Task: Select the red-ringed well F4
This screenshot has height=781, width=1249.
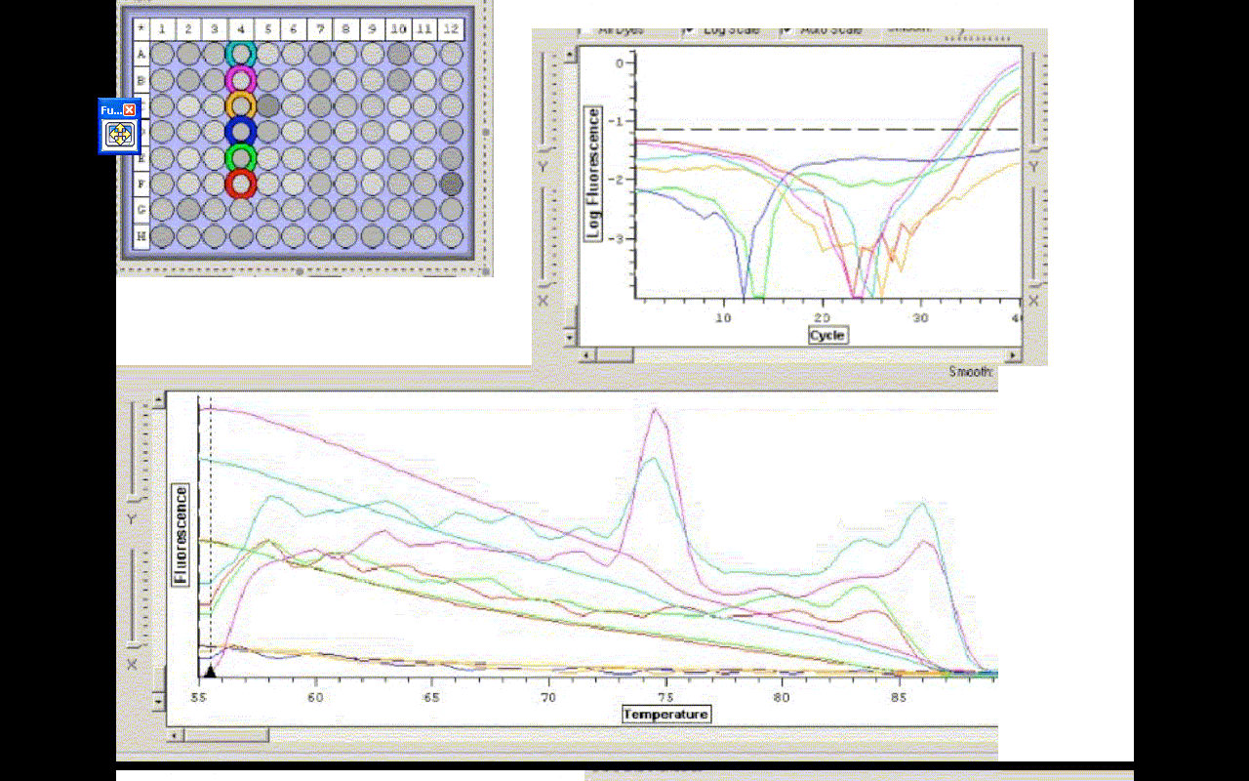Action: point(240,183)
